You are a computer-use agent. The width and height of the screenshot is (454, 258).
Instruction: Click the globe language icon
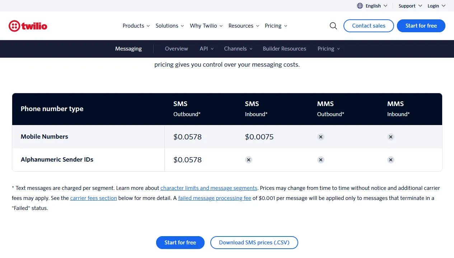click(360, 6)
